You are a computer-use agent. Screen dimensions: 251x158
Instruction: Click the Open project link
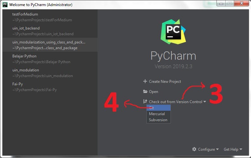point(153,92)
